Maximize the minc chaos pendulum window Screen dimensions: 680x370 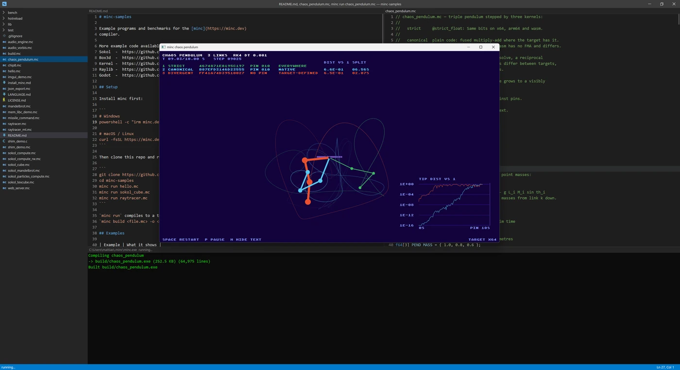click(481, 47)
